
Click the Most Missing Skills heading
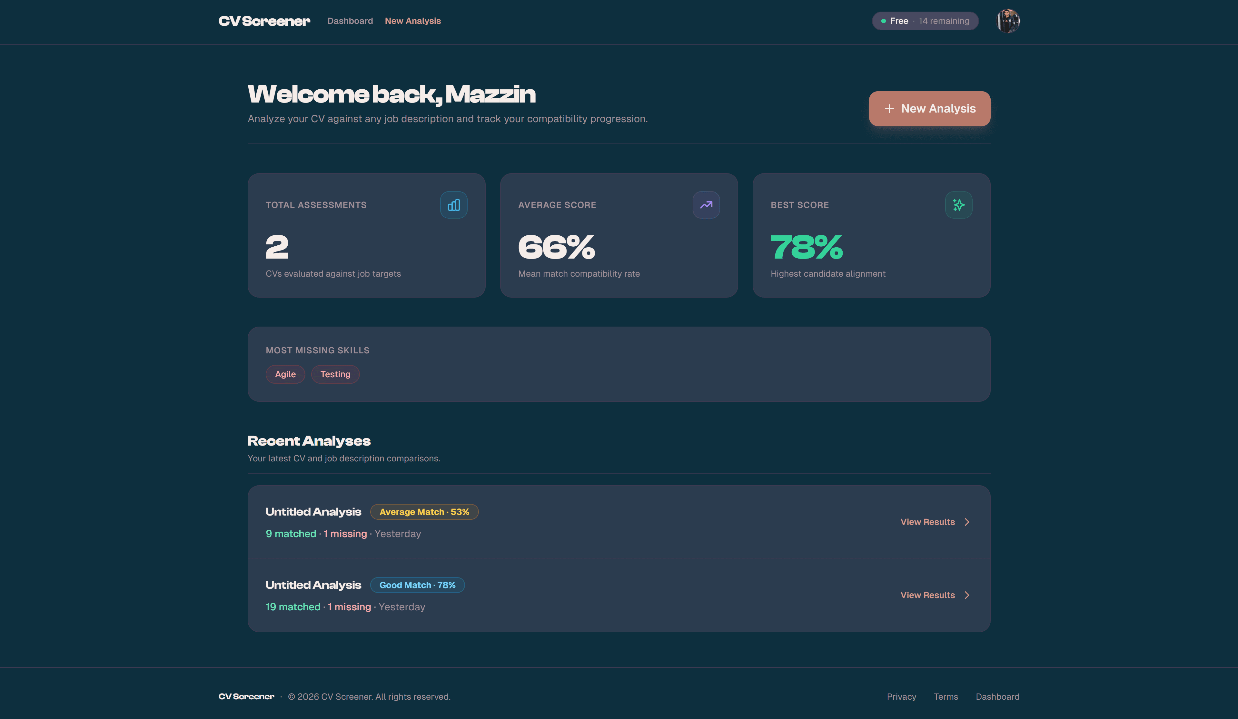click(x=317, y=351)
